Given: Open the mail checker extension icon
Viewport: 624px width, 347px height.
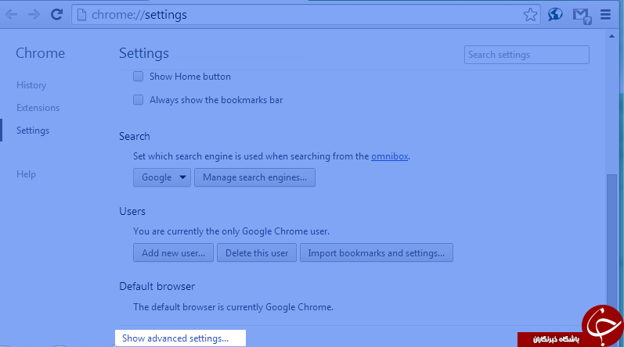Looking at the screenshot, I should pos(582,16).
